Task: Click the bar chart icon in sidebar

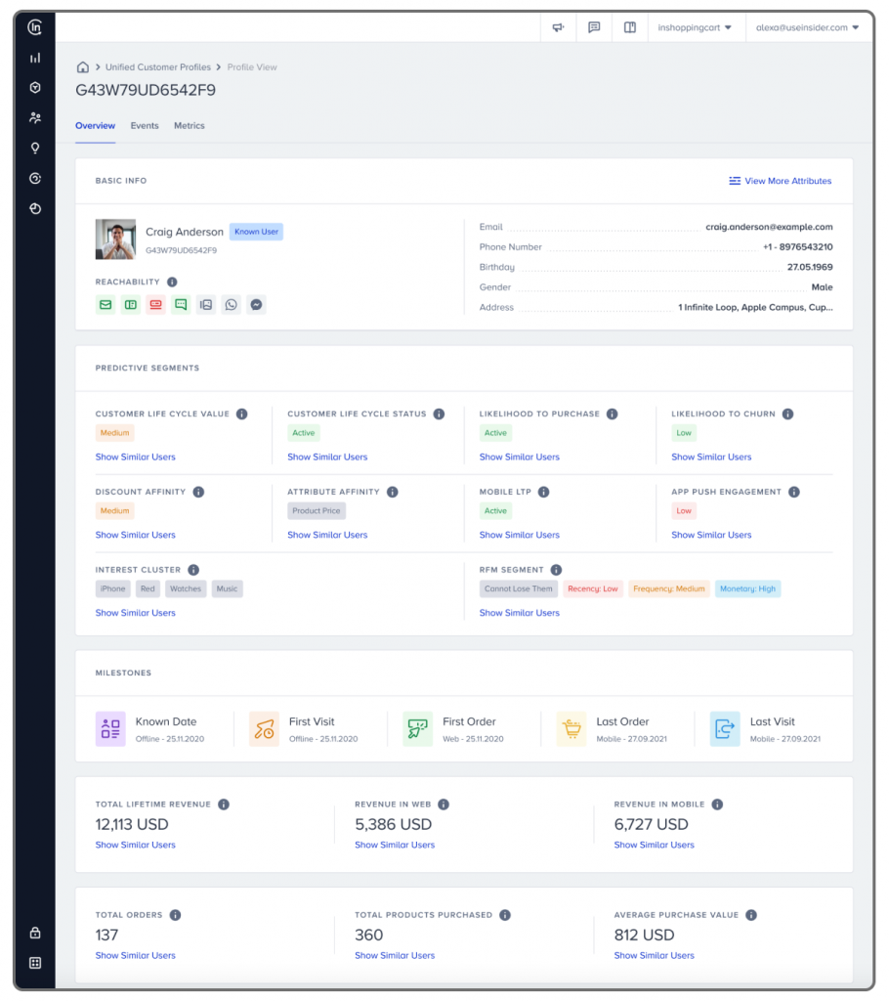Action: 35,58
